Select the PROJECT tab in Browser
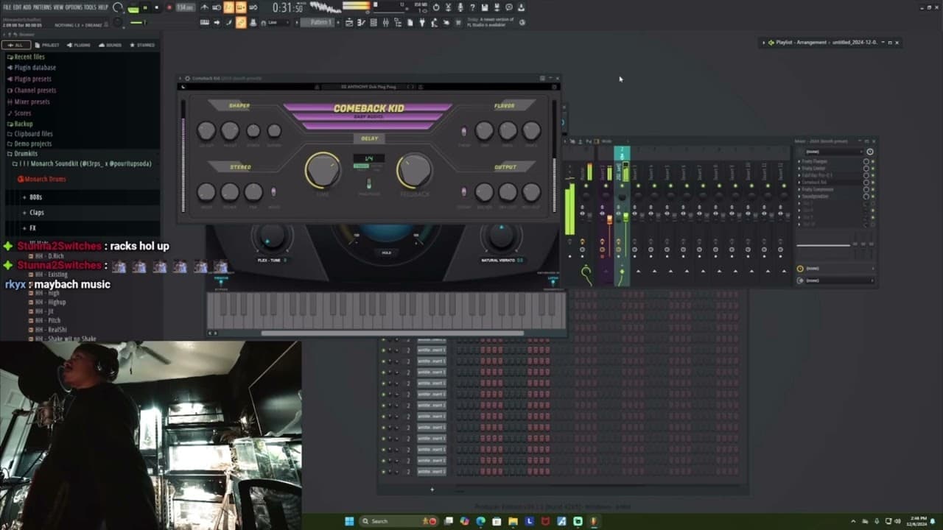Image resolution: width=943 pixels, height=530 pixels. click(48, 45)
